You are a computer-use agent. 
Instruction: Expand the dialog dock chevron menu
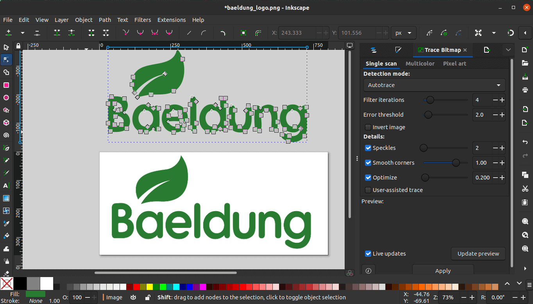(x=508, y=50)
